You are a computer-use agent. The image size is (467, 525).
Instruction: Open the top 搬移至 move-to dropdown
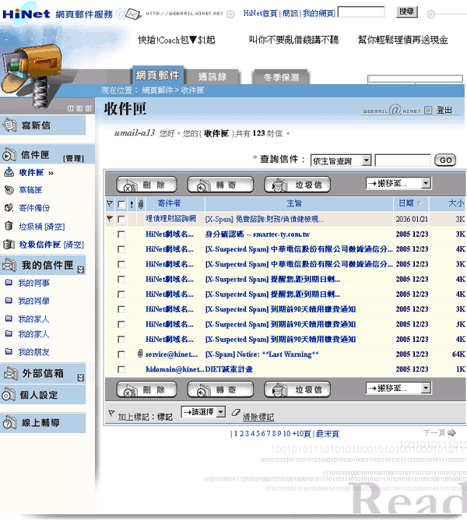pos(399,183)
